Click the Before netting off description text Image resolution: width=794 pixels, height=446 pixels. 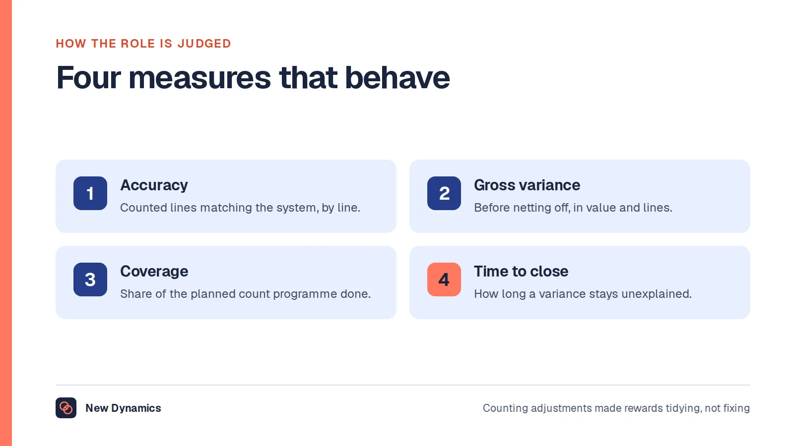[573, 208]
